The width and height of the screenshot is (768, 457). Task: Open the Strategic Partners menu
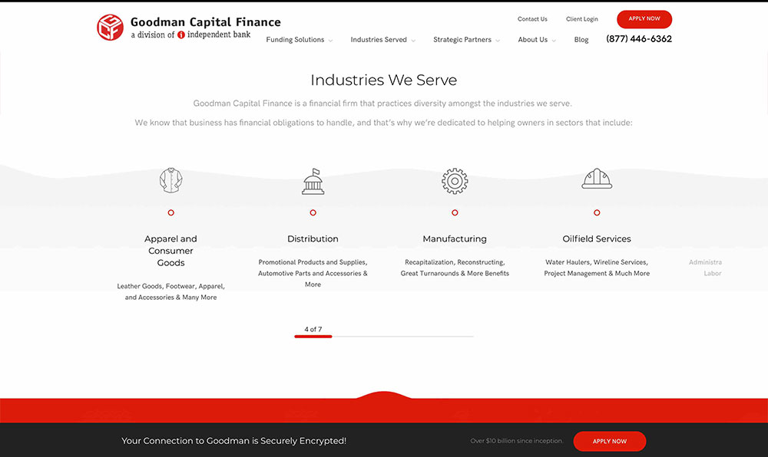[x=462, y=40]
